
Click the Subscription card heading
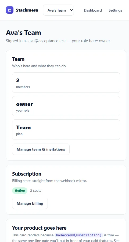(x=27, y=174)
